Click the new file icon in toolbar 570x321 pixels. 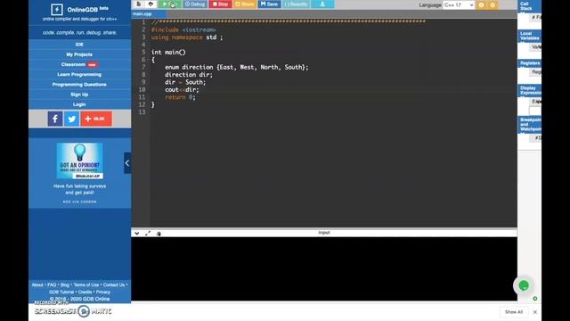tap(139, 4)
